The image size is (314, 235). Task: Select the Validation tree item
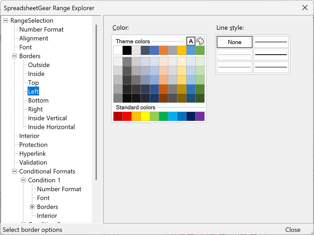[x=33, y=162]
